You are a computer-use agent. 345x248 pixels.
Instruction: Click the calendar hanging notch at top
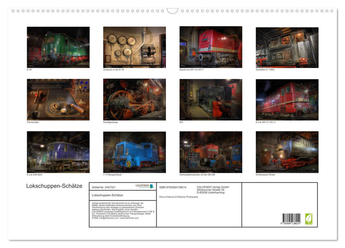[172, 11]
